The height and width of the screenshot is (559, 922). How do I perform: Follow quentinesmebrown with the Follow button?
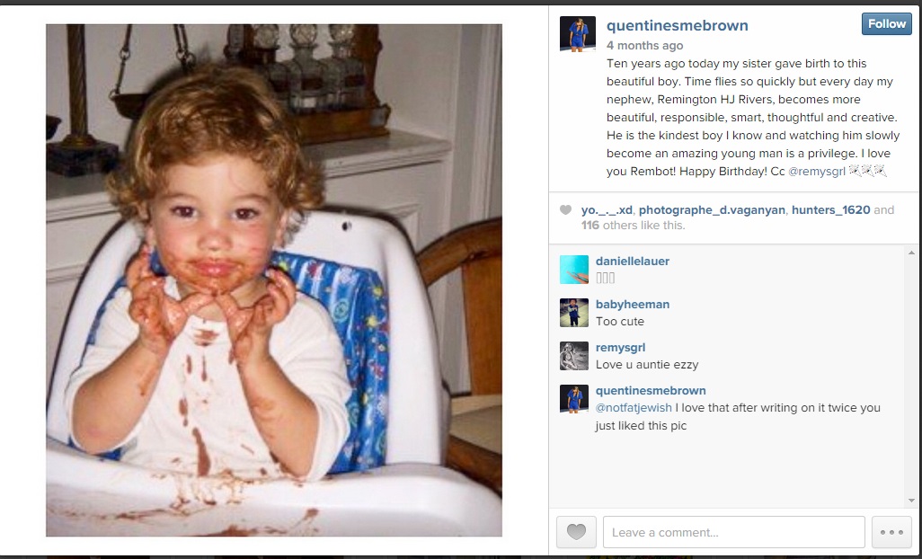pos(887,24)
